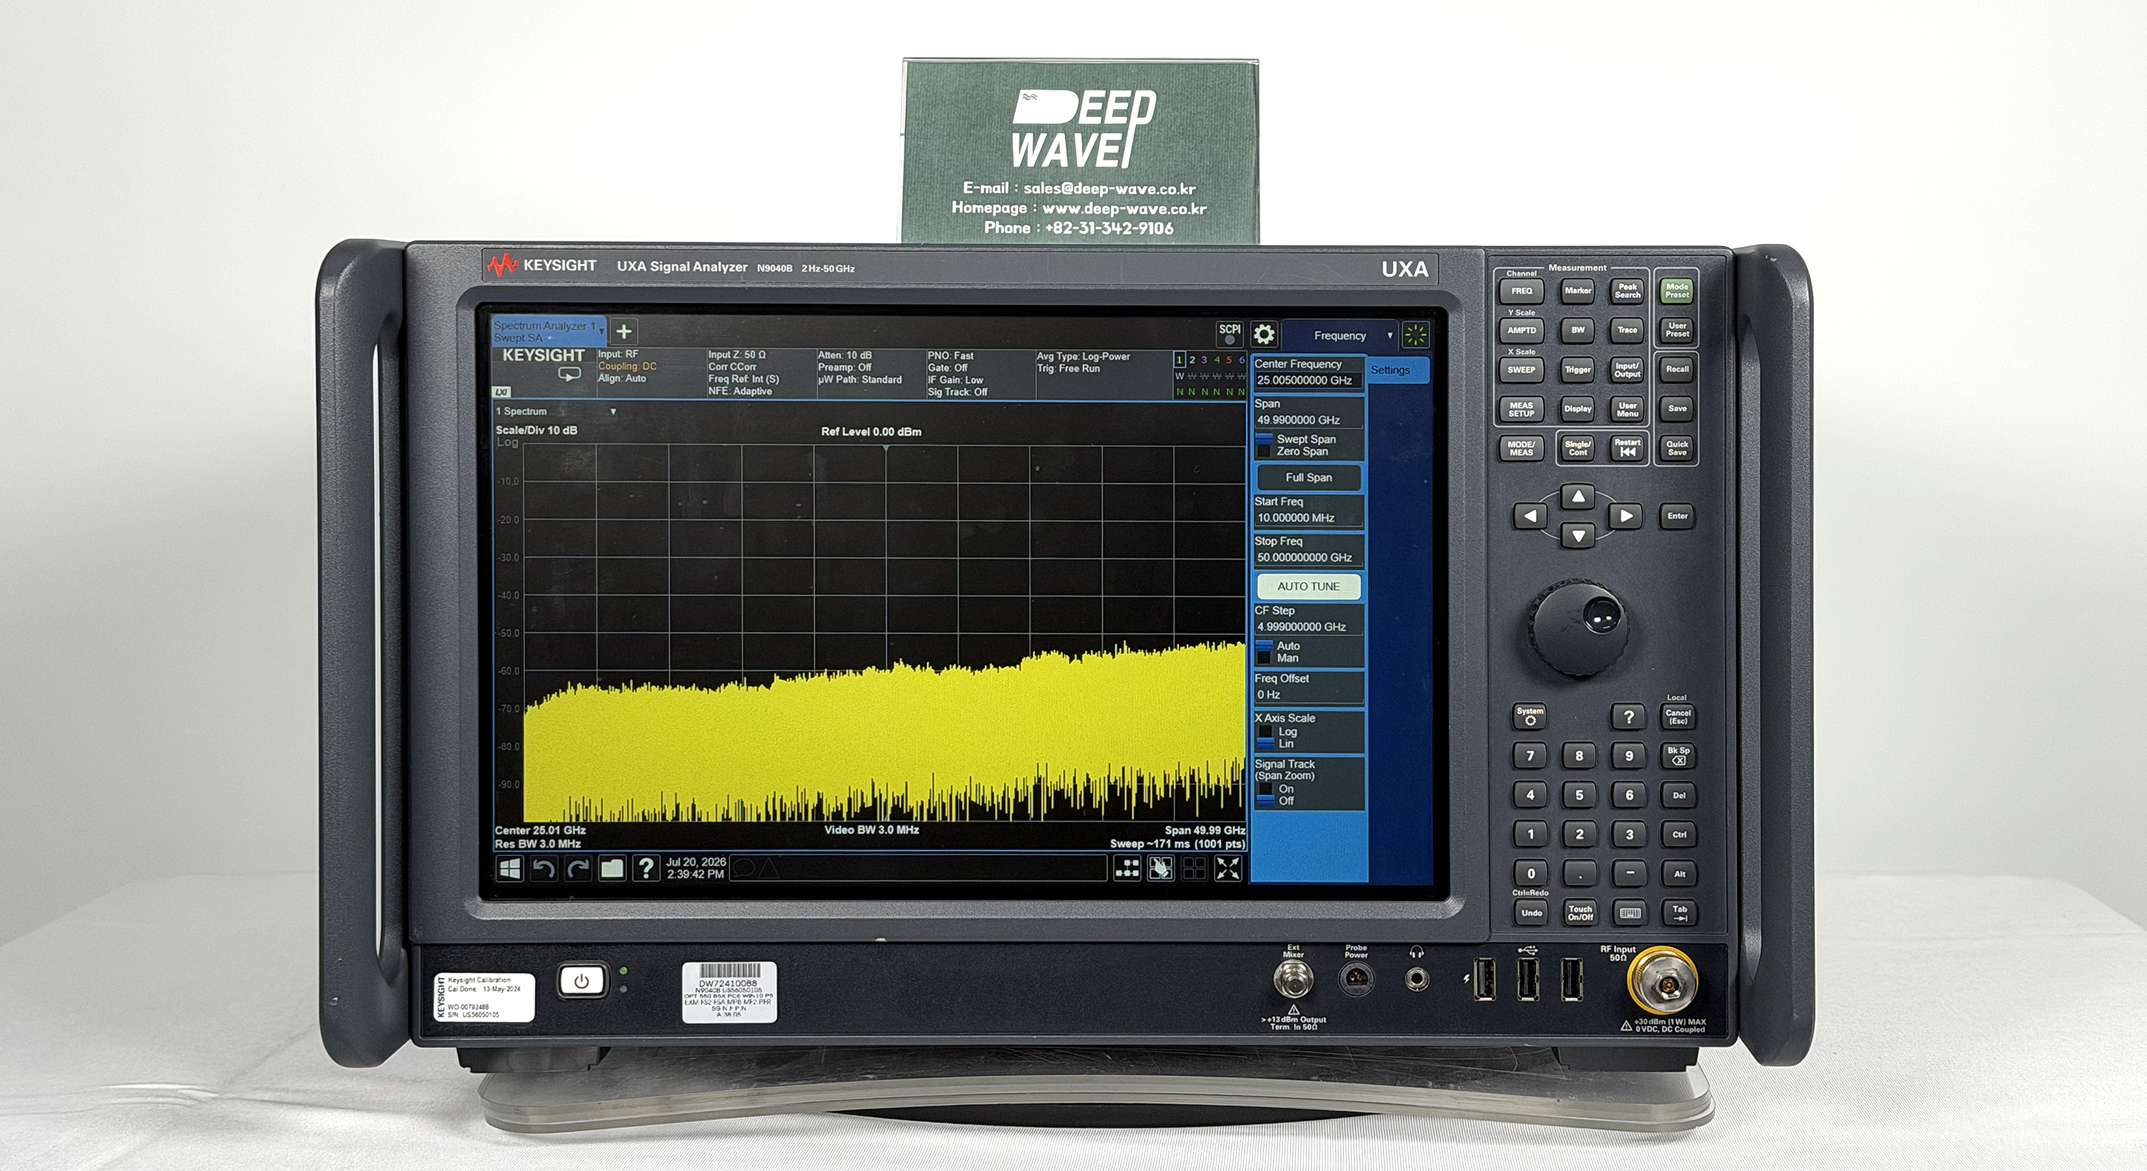The image size is (2147, 1171).
Task: Click the rotary tuning knob
Action: pyautogui.click(x=1578, y=628)
